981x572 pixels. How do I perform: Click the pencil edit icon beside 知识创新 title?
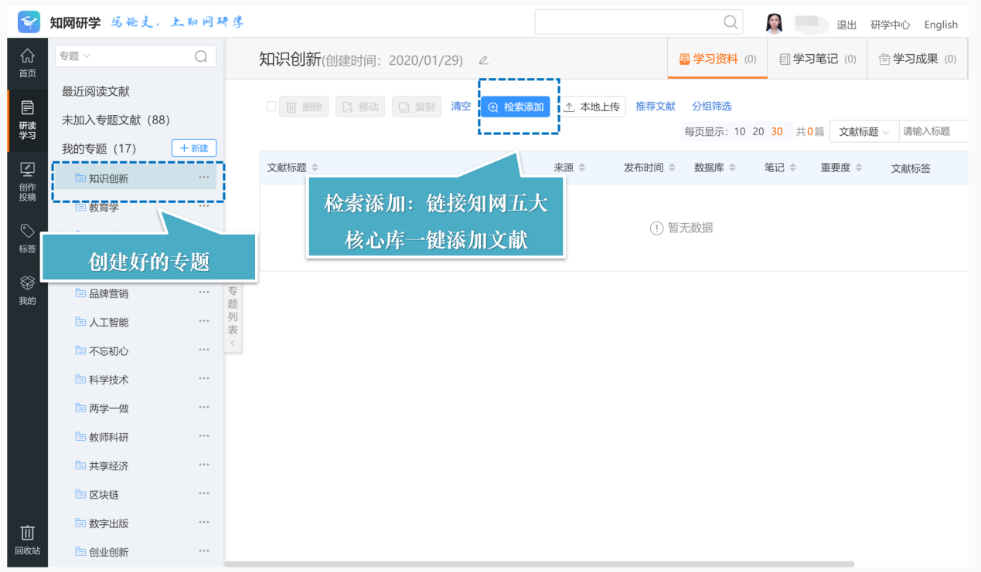(484, 60)
